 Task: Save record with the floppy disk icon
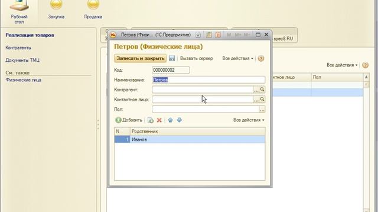172,58
